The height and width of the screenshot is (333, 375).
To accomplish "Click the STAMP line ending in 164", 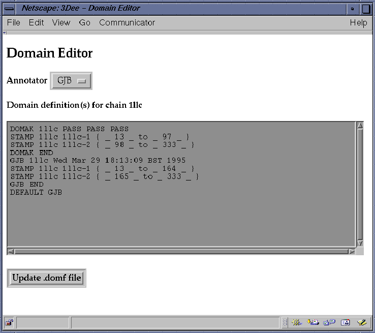I will coord(102,169).
